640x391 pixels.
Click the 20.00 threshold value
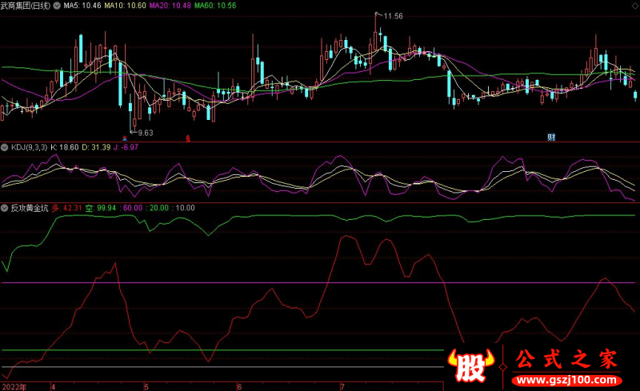click(x=158, y=208)
